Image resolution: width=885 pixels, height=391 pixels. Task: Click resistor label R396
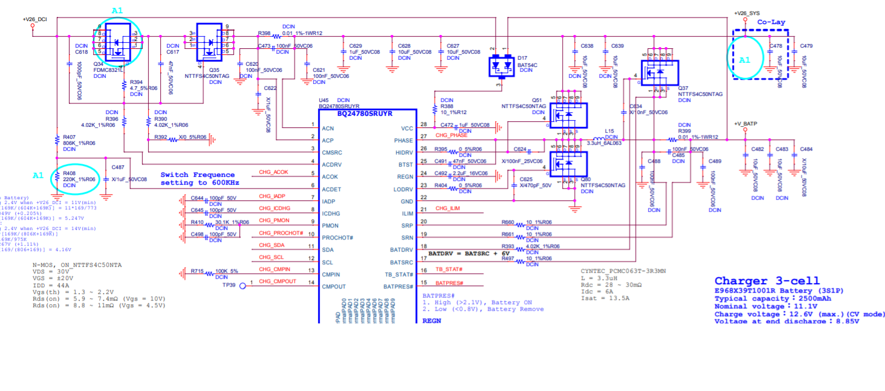pyautogui.click(x=112, y=118)
